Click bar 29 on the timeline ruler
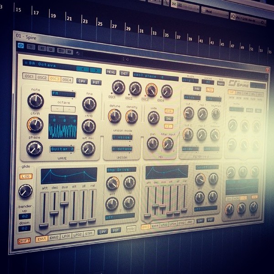This screenshot has width=274, height=274. click(x=128, y=29)
